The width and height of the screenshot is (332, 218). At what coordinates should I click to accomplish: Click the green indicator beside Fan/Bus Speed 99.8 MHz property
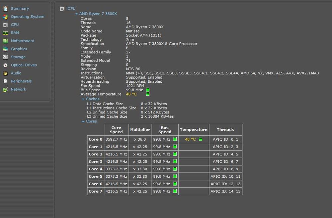click(148, 90)
